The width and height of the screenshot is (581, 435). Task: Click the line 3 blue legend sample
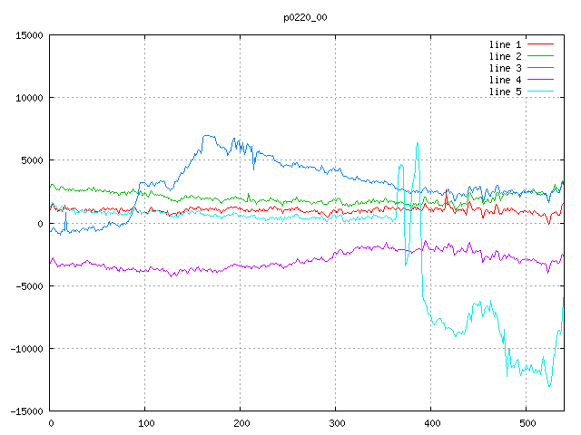click(540, 68)
